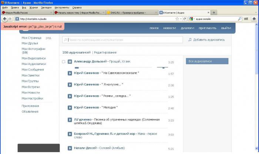
Task: Tick checkbox beside Александр Дольский track
Action: (x=64, y=62)
